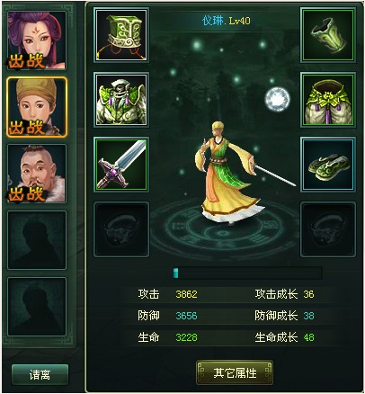Screen dimensions: 365x394
Task: Select the green bracer equipment slot
Action: 328,35
